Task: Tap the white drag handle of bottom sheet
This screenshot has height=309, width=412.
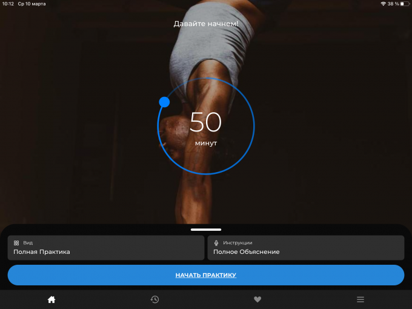Action: (x=206, y=230)
